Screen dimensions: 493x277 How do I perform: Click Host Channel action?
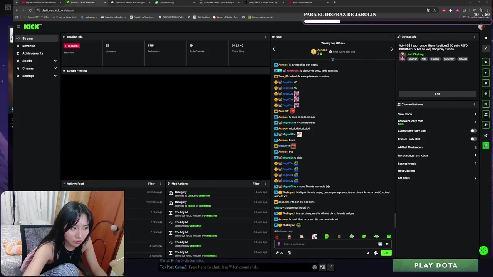point(406,171)
